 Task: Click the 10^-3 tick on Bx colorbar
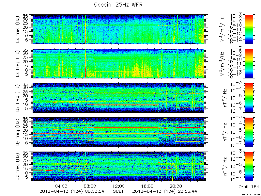click(236, 84)
